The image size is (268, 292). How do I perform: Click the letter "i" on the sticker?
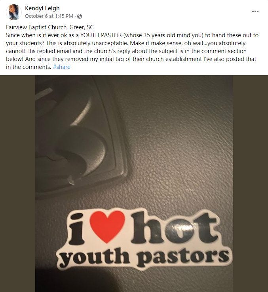pos(77,229)
